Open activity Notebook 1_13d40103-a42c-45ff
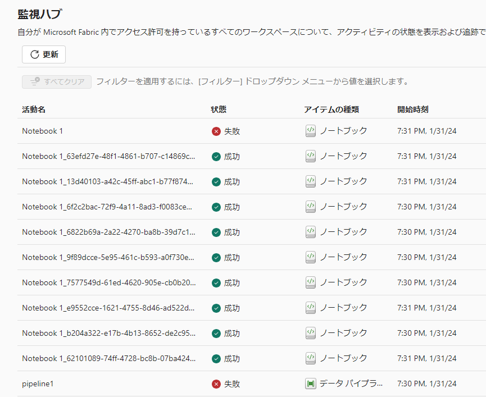Image resolution: width=486 pixels, height=397 pixels. [107, 181]
